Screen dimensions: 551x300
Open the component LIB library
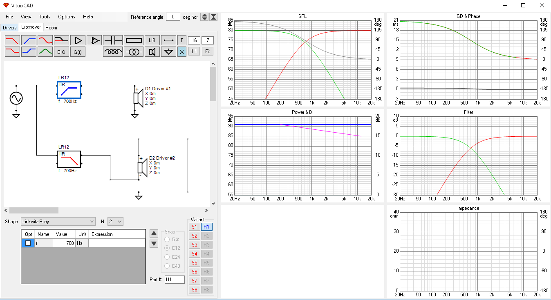click(152, 40)
